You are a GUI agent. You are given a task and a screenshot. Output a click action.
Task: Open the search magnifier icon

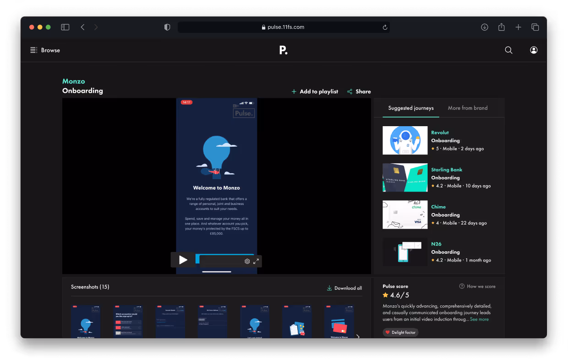tap(508, 50)
